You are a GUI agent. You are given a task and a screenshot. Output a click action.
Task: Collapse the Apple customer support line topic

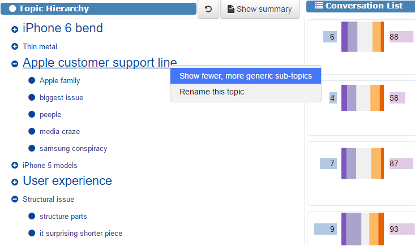15,64
